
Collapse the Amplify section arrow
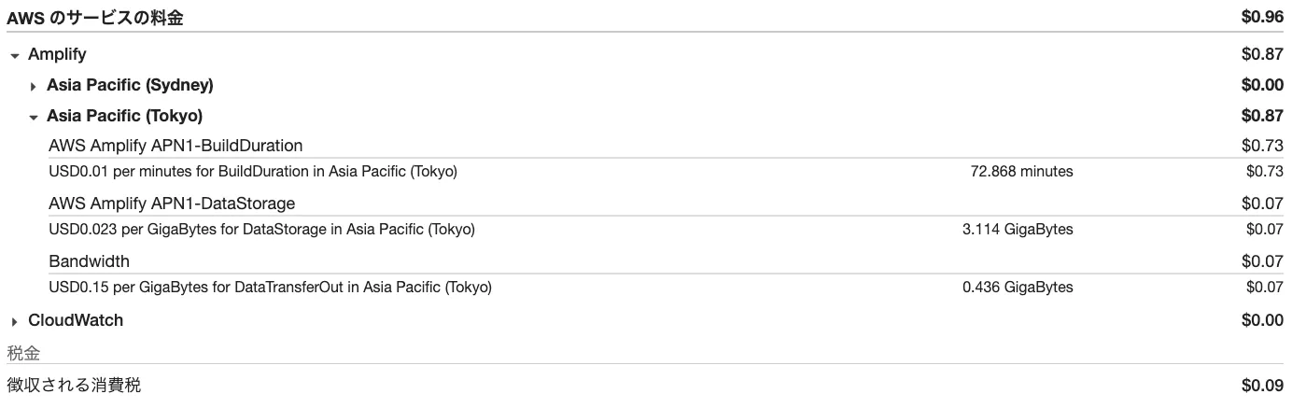tap(14, 56)
